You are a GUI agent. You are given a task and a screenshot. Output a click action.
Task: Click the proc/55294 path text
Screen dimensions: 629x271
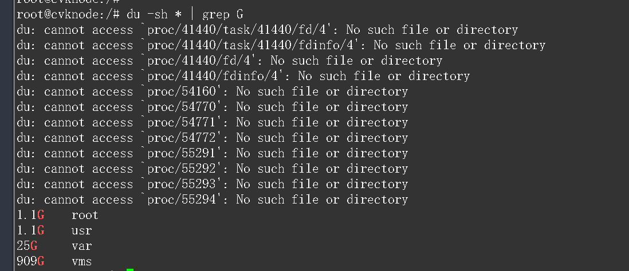[x=180, y=200]
